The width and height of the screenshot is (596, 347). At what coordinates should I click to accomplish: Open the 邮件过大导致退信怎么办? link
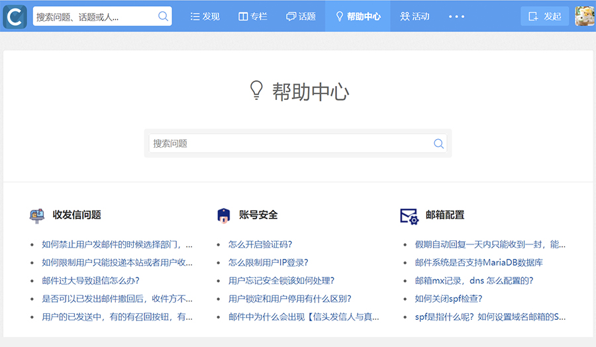[x=91, y=281]
